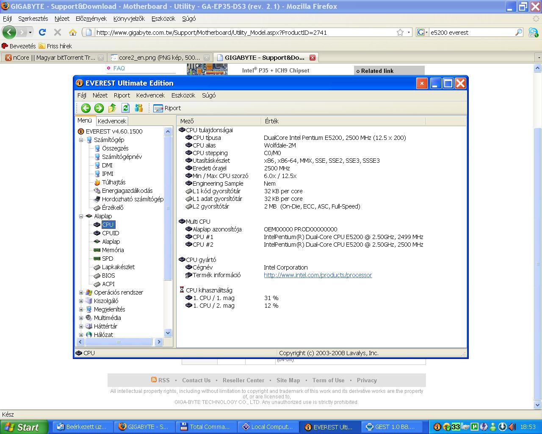Select Memória in the tree
This screenshot has height=434, width=542.
(113, 250)
